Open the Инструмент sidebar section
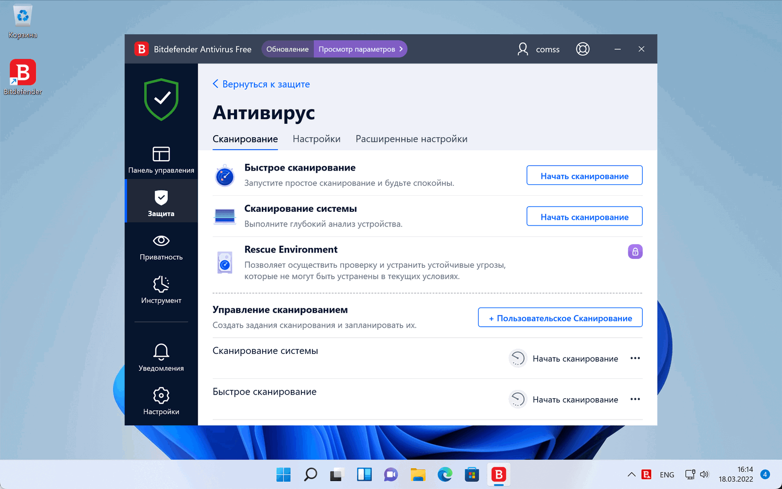Screen dimensions: 782x489 coord(161,290)
